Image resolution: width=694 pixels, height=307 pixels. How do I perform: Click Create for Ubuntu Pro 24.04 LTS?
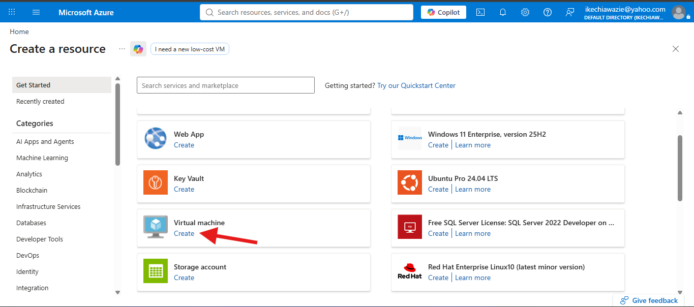click(x=438, y=189)
